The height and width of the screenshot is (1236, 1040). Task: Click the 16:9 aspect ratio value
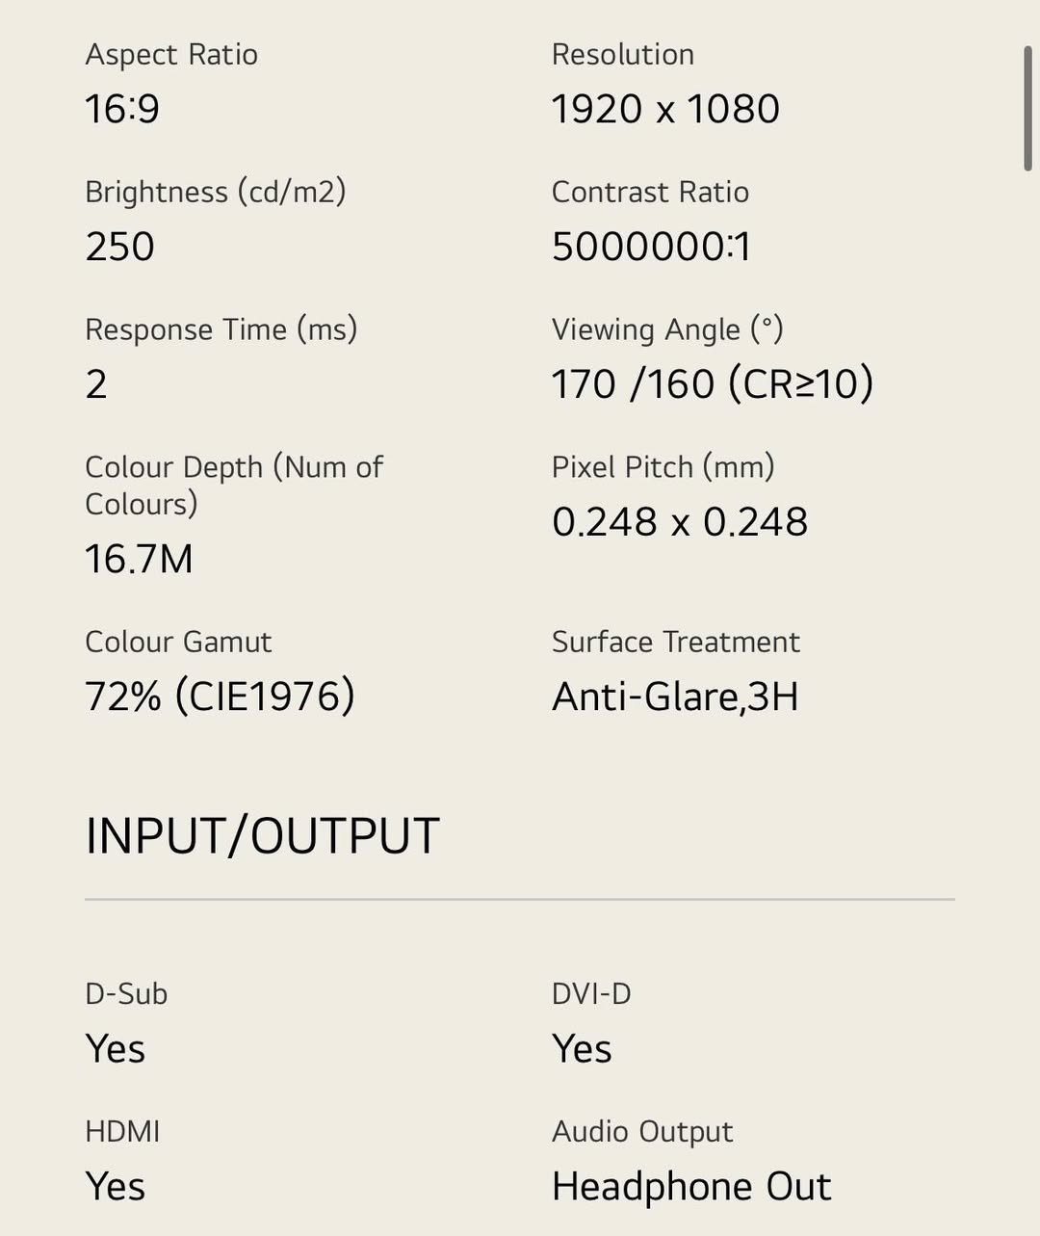(122, 109)
